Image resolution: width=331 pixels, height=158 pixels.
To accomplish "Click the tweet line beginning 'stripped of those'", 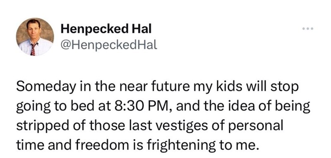I will 149,126.
